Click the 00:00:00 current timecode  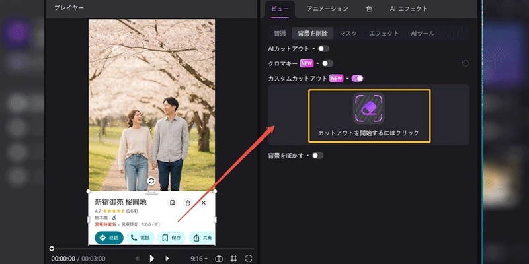(x=63, y=259)
